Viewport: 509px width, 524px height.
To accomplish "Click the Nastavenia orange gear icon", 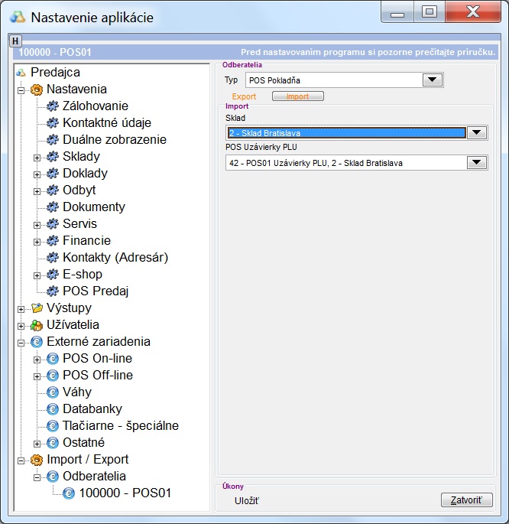I will pyautogui.click(x=37, y=90).
